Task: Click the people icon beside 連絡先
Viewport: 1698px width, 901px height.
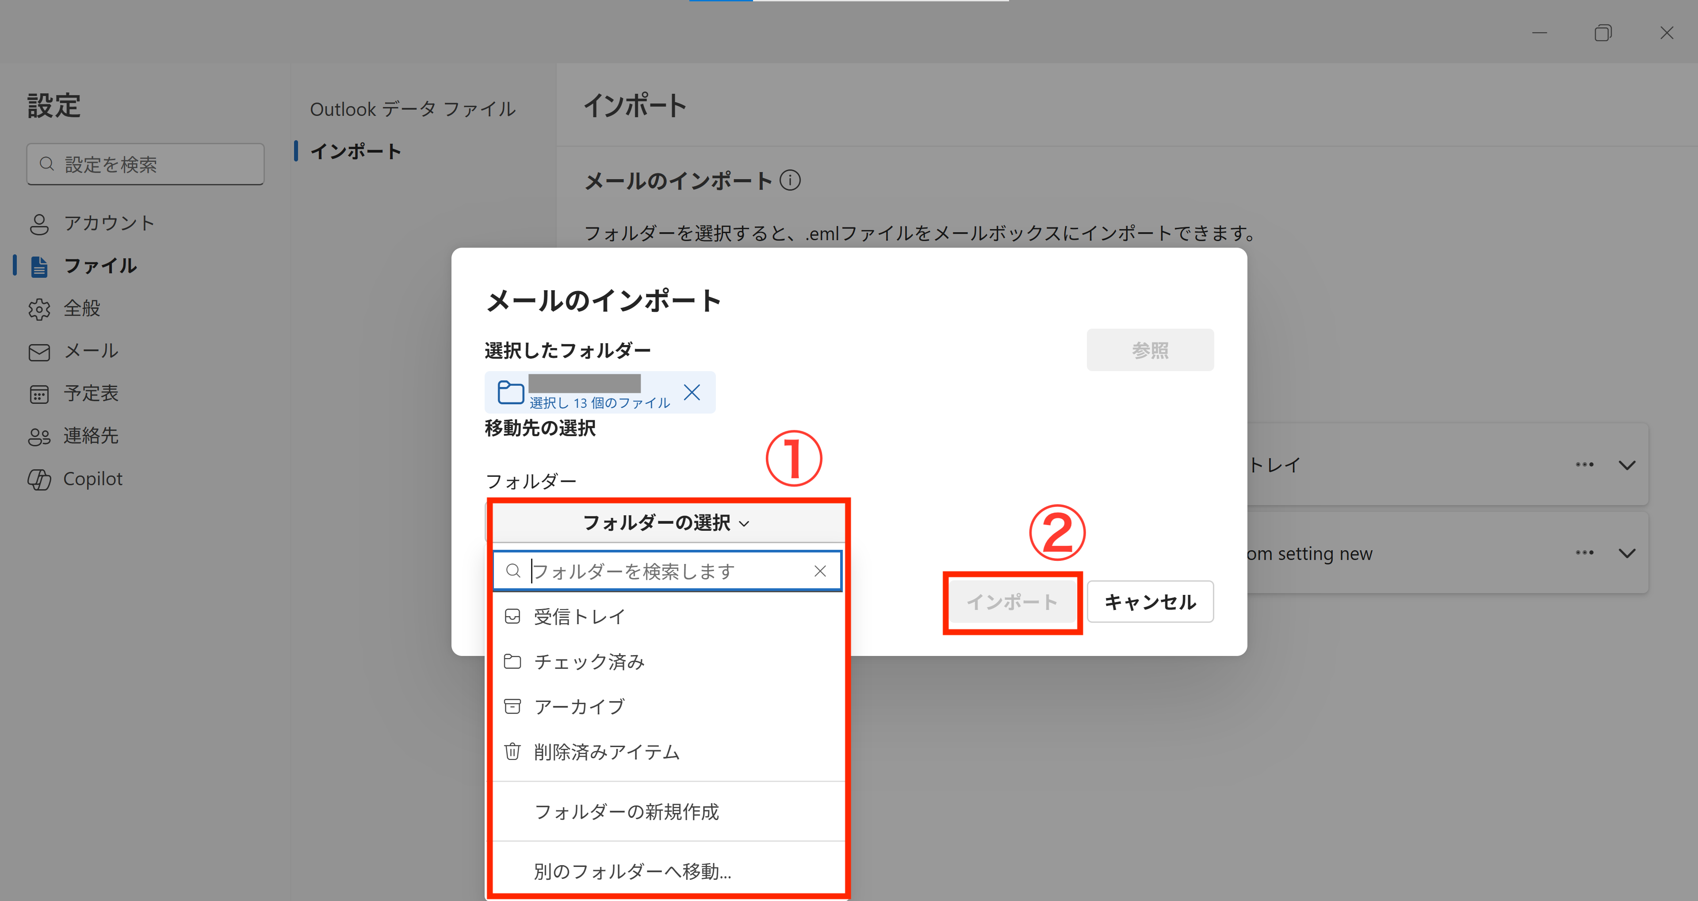Action: pos(39,437)
